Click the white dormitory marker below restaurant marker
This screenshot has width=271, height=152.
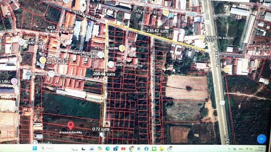pyautogui.click(x=111, y=64)
